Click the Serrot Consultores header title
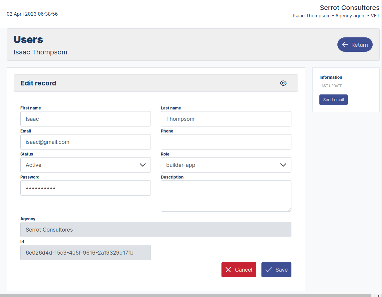This screenshot has height=297, width=382. coord(349,8)
